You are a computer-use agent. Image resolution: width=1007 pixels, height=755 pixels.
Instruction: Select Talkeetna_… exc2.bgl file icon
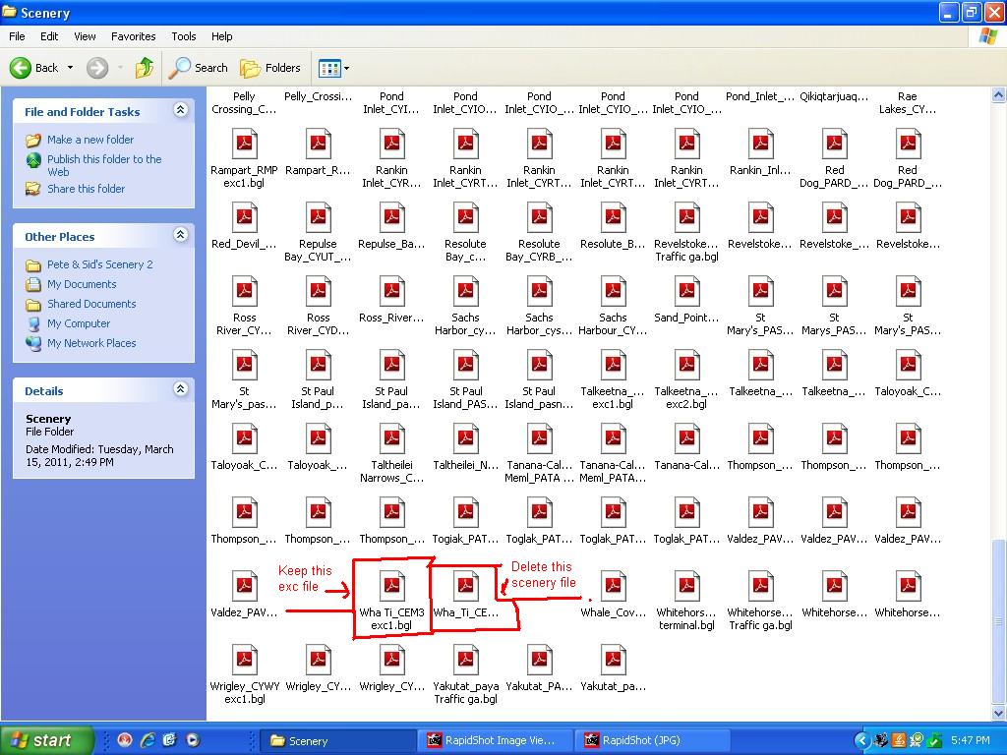(x=687, y=366)
